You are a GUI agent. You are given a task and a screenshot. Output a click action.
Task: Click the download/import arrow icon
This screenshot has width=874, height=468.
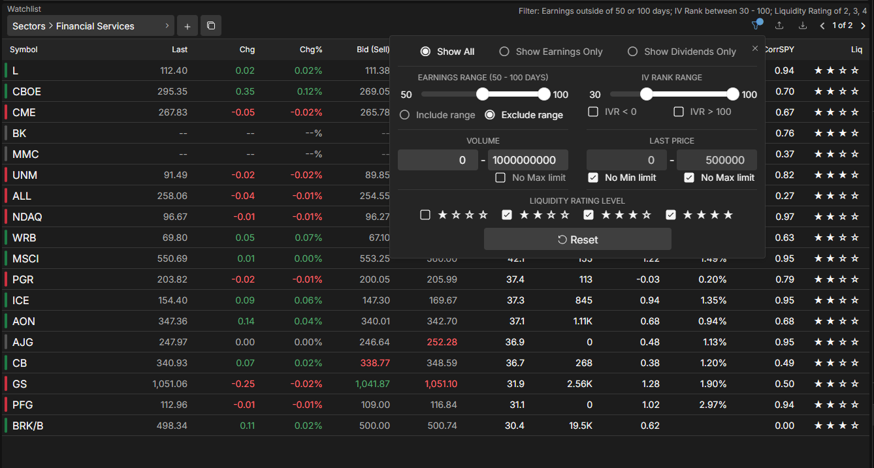pos(803,25)
